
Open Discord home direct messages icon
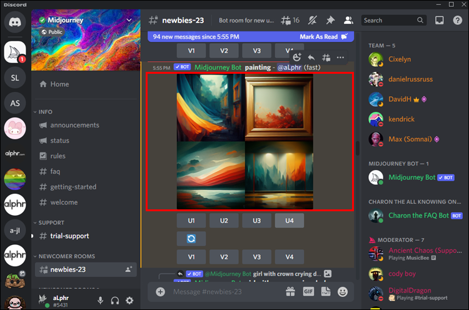[15, 22]
